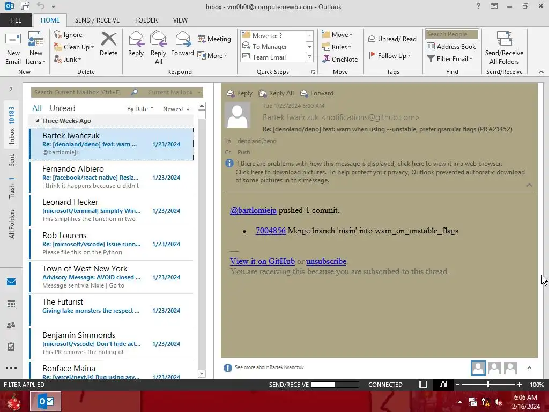
Task: Switch to the Mail view
Action: [x=11, y=282]
